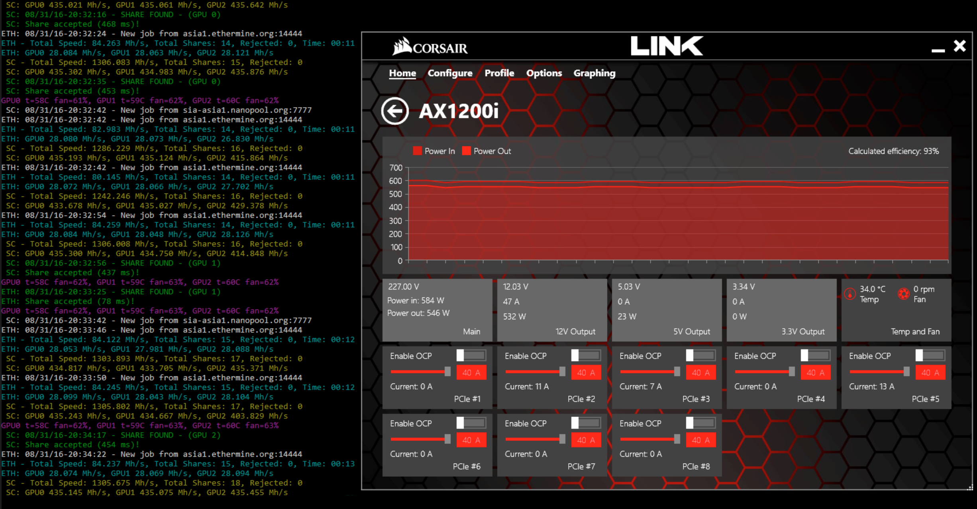Click the PCIe #6 OCP current slider
Image resolution: width=977 pixels, height=509 pixels.
[x=420, y=439]
